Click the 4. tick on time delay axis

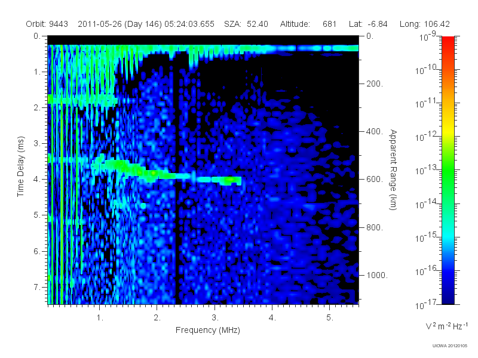tap(37, 180)
